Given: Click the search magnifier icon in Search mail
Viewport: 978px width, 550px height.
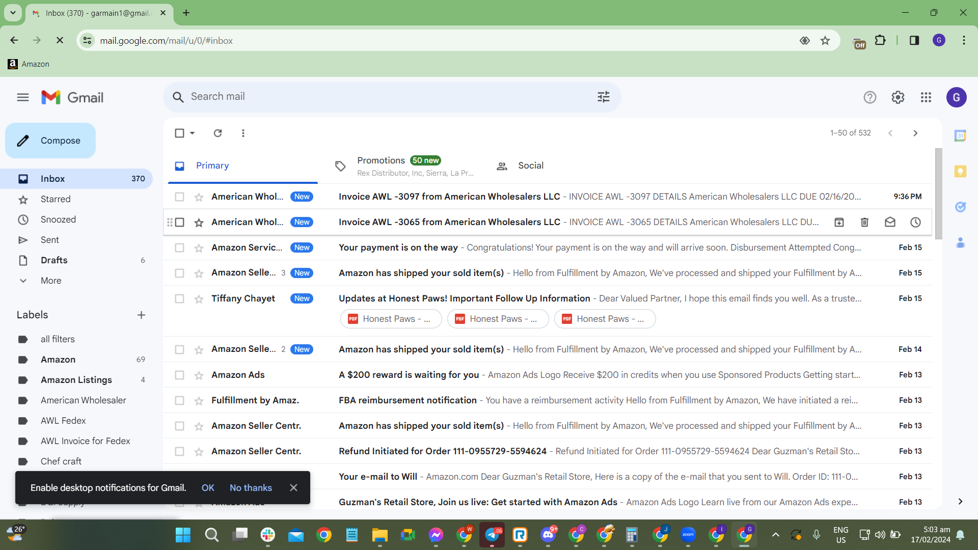Looking at the screenshot, I should [178, 97].
